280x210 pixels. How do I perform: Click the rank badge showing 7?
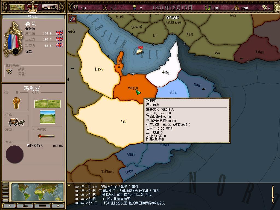pyautogui.click(x=16, y=51)
